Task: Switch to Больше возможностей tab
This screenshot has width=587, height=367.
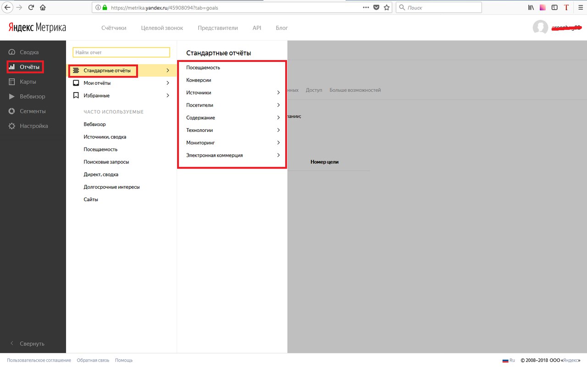Action: (x=355, y=90)
